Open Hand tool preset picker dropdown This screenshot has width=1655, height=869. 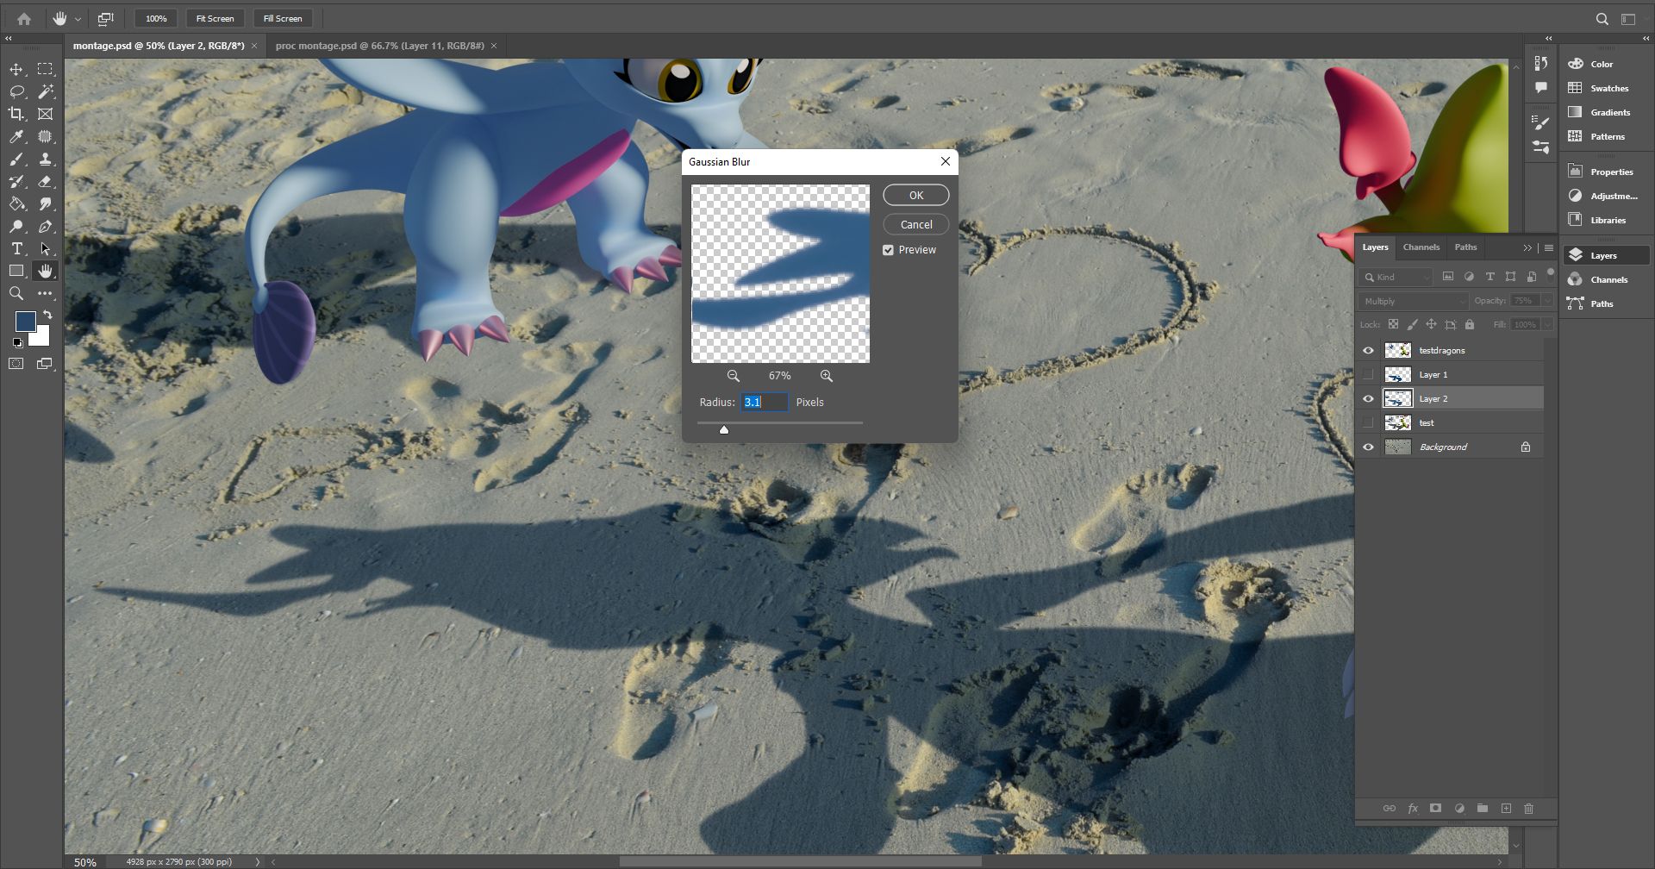(78, 19)
